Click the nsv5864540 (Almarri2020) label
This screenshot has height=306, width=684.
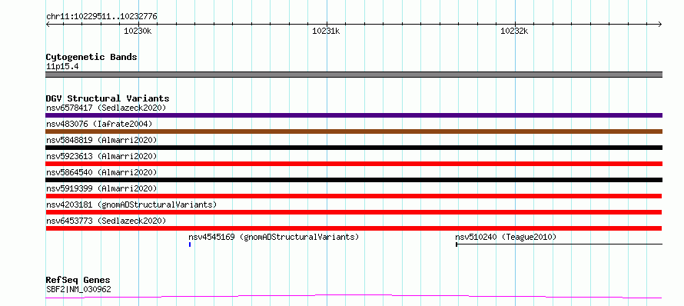click(x=101, y=172)
